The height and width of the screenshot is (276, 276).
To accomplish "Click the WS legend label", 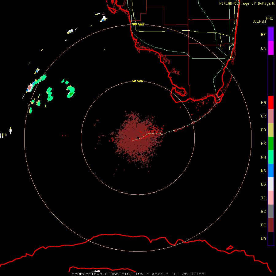I will [263, 171].
